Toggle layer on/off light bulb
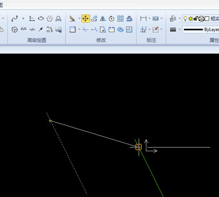The height and width of the screenshot is (197, 219). (x=185, y=19)
